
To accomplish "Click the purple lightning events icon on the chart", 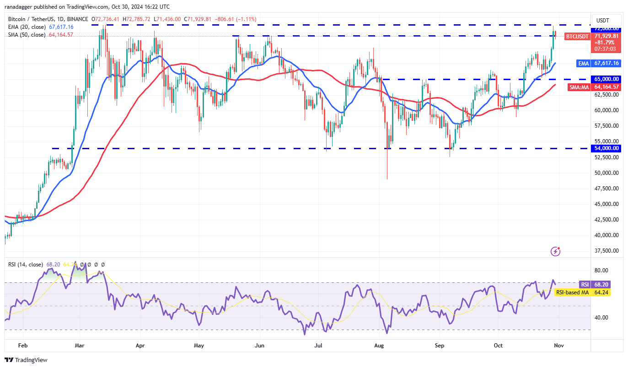I will [x=555, y=251].
